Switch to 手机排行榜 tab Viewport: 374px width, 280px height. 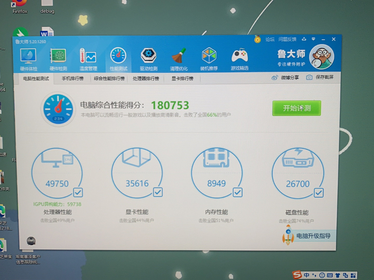tap(72, 79)
